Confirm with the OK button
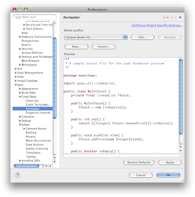Screen dimensions: 195x197 168,175
